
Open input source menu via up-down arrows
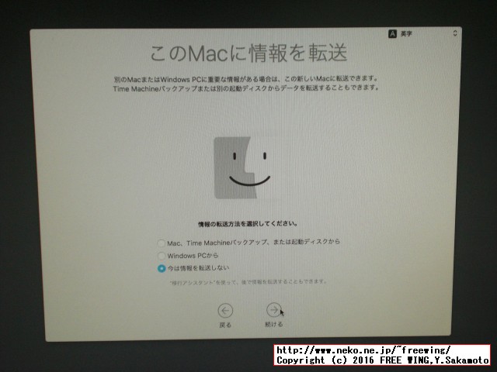tap(455, 33)
